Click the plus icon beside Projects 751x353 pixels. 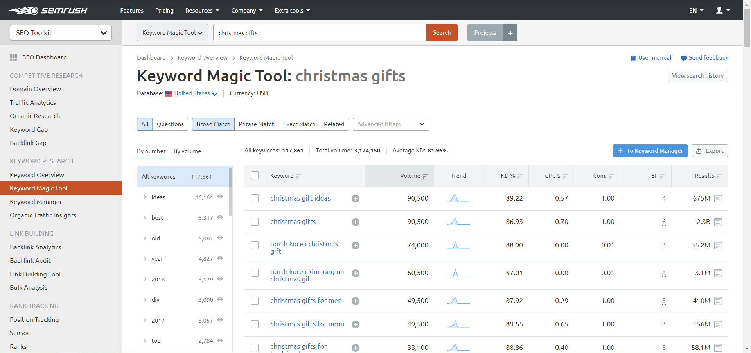coord(510,33)
